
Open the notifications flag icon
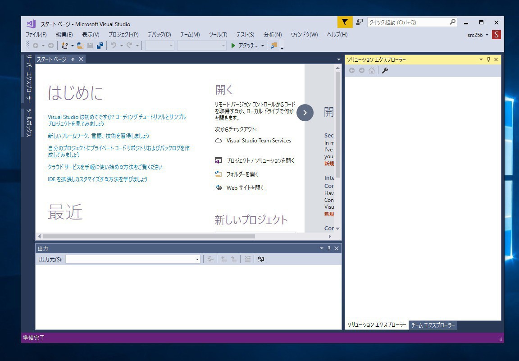(x=345, y=22)
